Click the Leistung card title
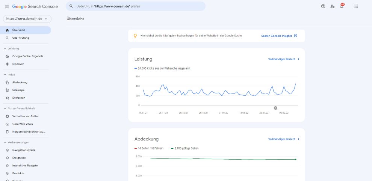The width and height of the screenshot is (372, 181). [x=143, y=59]
